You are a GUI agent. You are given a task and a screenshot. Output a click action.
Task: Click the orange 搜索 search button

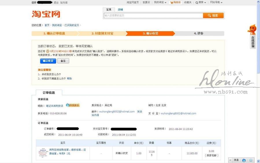click(x=213, y=15)
